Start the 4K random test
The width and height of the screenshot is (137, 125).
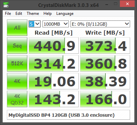click(x=17, y=81)
